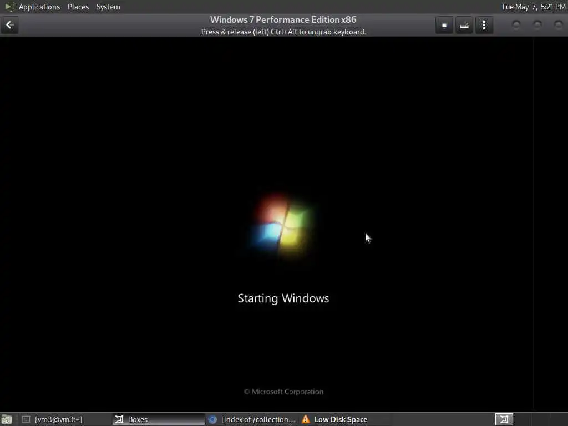
Task: Go back to the Boxes collection view
Action: (x=9, y=25)
